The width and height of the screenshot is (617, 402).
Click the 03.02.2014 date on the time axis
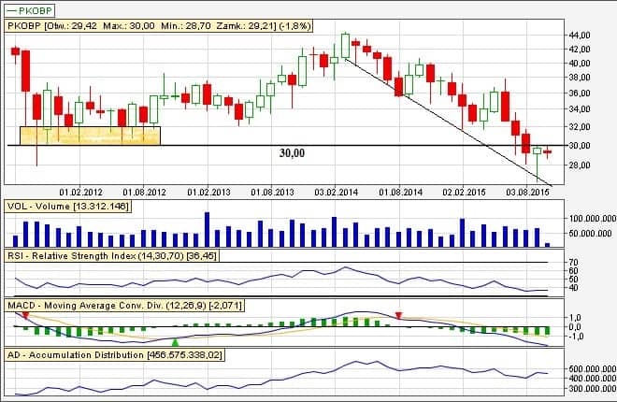pyautogui.click(x=337, y=192)
